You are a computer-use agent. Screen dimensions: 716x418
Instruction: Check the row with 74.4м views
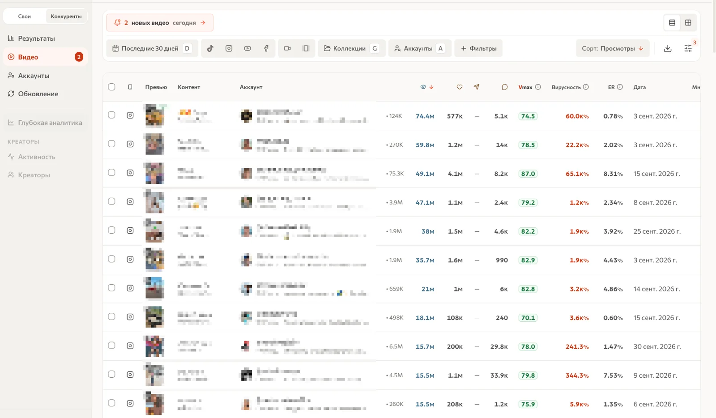(111, 115)
